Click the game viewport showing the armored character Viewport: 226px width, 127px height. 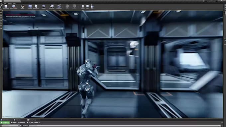coord(113,64)
